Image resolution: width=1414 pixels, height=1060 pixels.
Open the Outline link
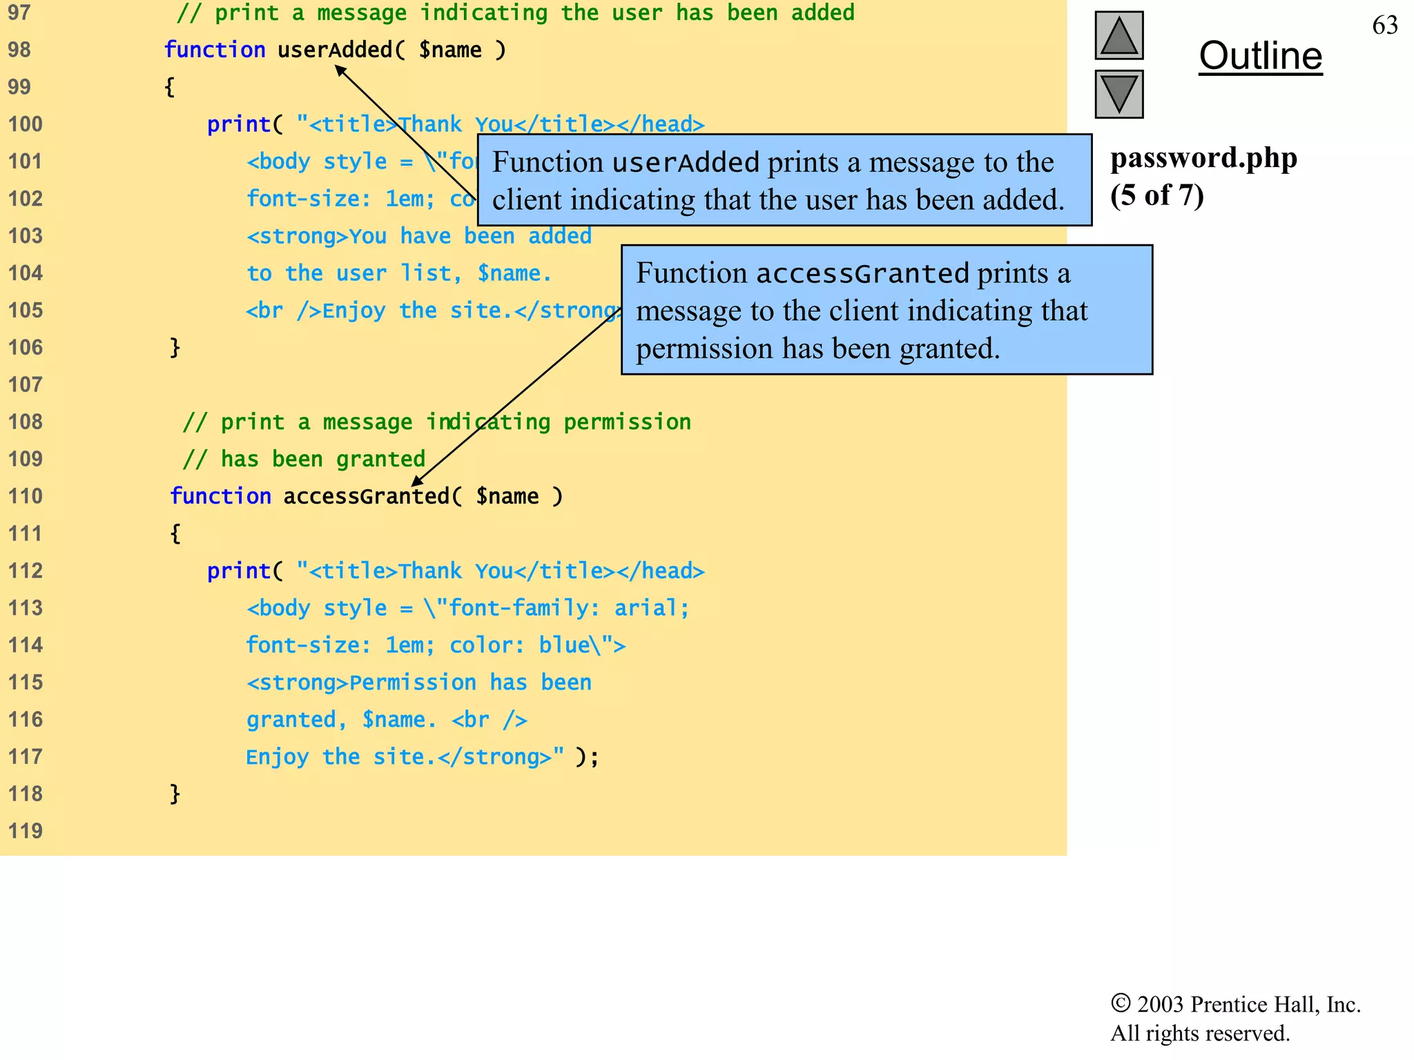pos(1260,56)
